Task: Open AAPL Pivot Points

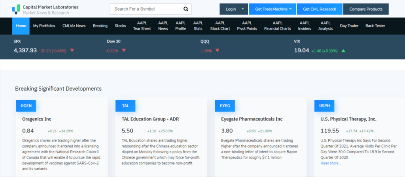Action: pos(247,26)
